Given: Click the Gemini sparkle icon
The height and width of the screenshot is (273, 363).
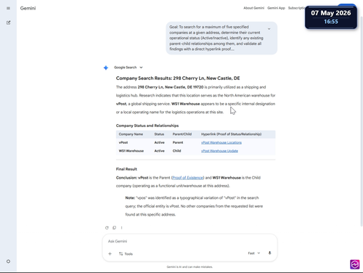Looking at the screenshot, I should pyautogui.click(x=106, y=68).
